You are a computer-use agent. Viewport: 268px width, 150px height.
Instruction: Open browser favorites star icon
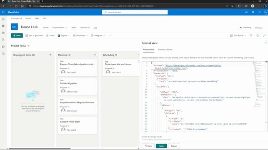246,6
